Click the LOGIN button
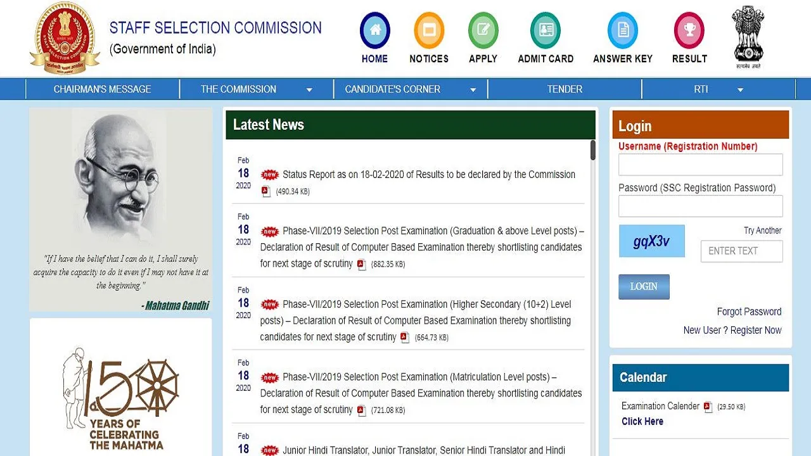The image size is (811, 456). tap(644, 287)
